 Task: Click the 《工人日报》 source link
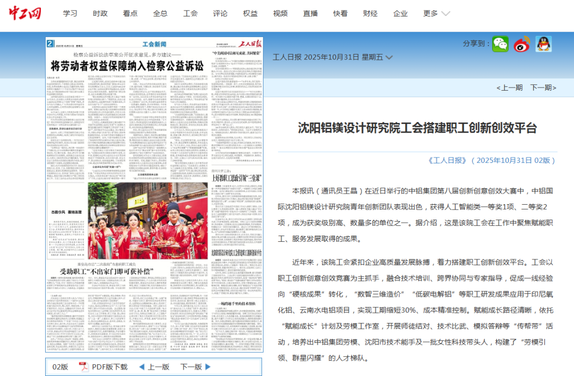tap(448, 160)
